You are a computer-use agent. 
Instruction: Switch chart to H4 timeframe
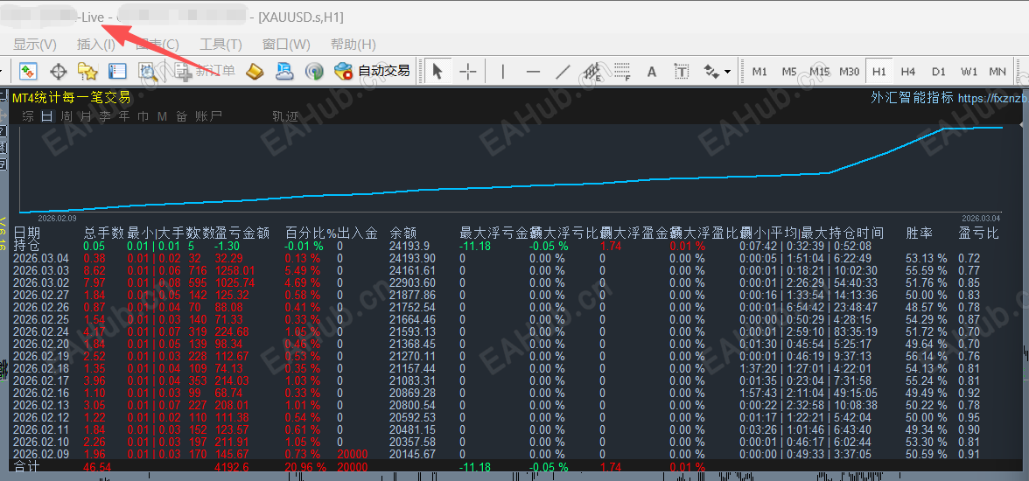[908, 72]
